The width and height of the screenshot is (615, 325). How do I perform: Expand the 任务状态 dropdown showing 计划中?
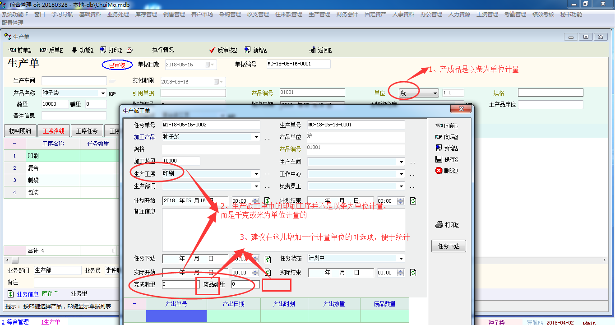pos(401,259)
